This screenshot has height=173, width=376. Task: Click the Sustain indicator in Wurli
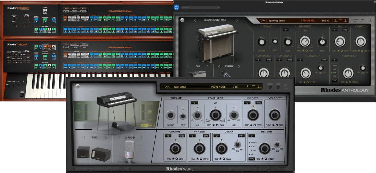click(x=270, y=87)
